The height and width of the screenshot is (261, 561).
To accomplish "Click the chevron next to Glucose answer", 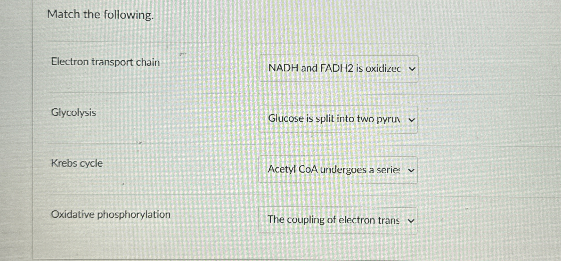I will (x=412, y=119).
